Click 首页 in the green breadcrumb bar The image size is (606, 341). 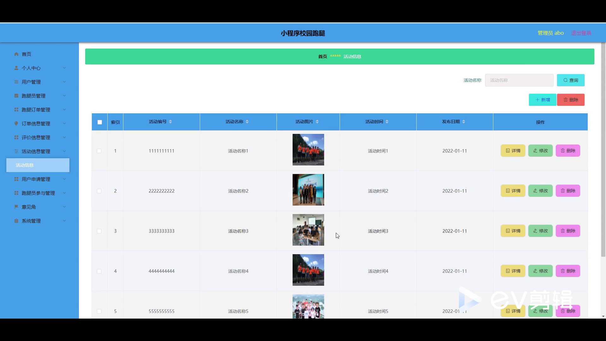323,57
